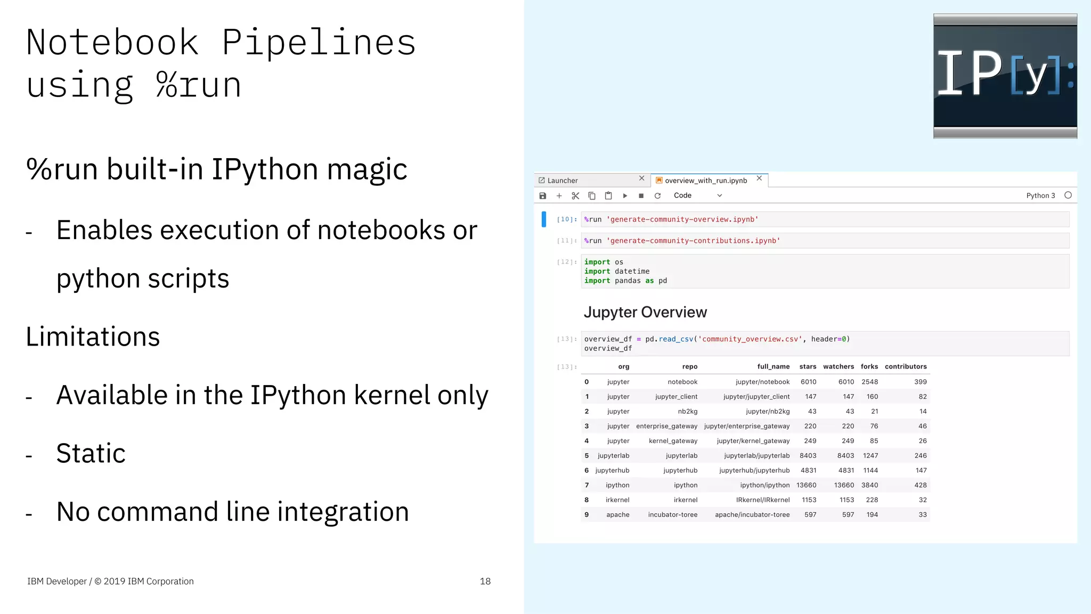The image size is (1091, 614).
Task: Click the Python 3 kernel name
Action: coord(1040,195)
